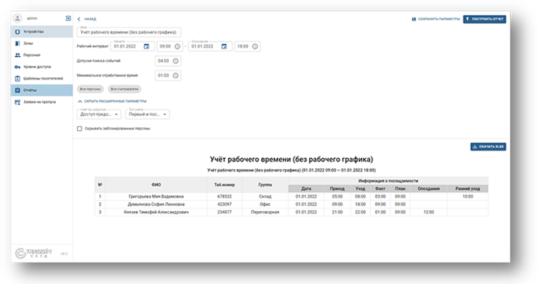Click the Факт column header
Image resolution: width=538 pixels, height=284 pixels.
pyautogui.click(x=380, y=189)
